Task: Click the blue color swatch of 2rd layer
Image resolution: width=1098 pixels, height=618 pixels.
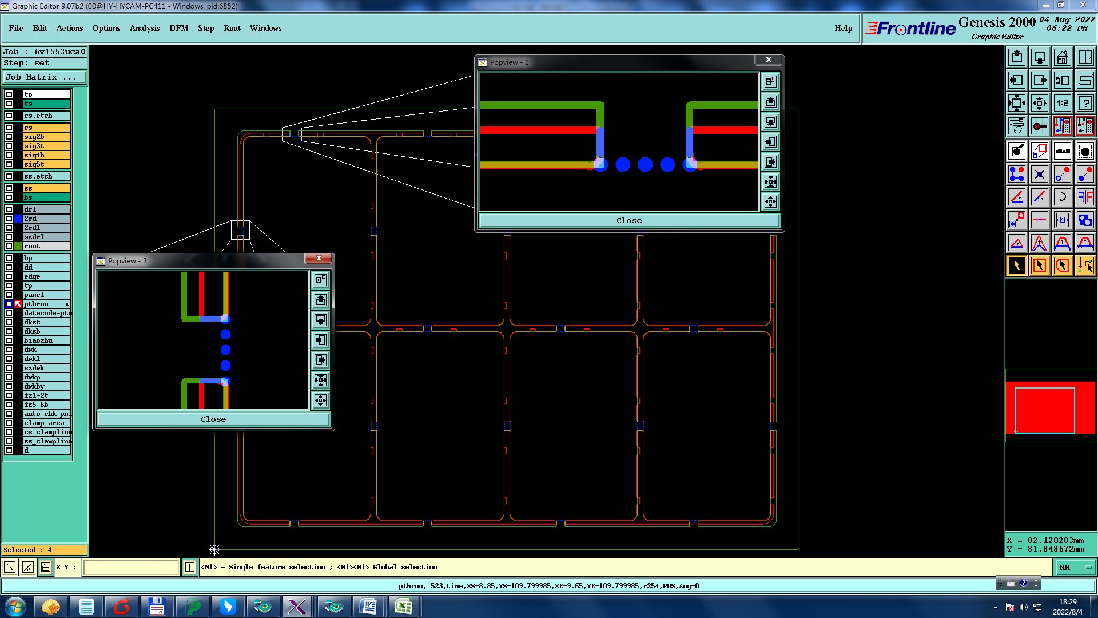Action: click(x=18, y=219)
